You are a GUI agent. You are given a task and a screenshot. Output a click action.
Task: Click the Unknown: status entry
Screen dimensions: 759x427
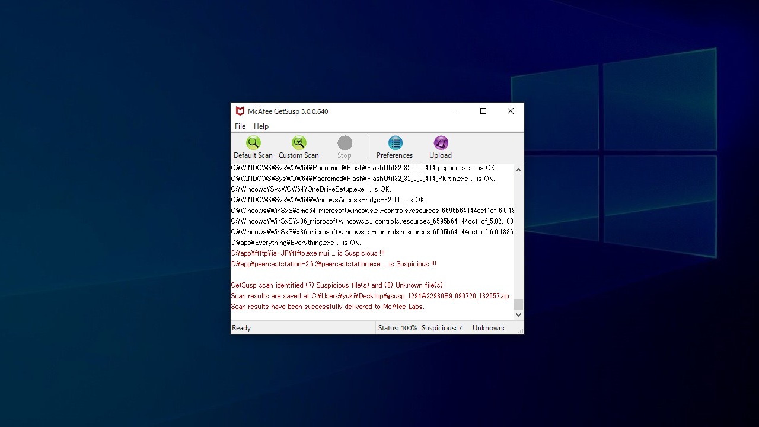coord(489,328)
